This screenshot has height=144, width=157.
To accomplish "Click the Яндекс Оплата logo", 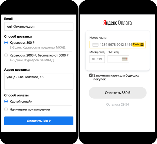I will pyautogui.click(x=118, y=23).
